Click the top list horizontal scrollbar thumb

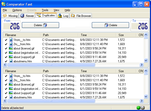(51, 65)
